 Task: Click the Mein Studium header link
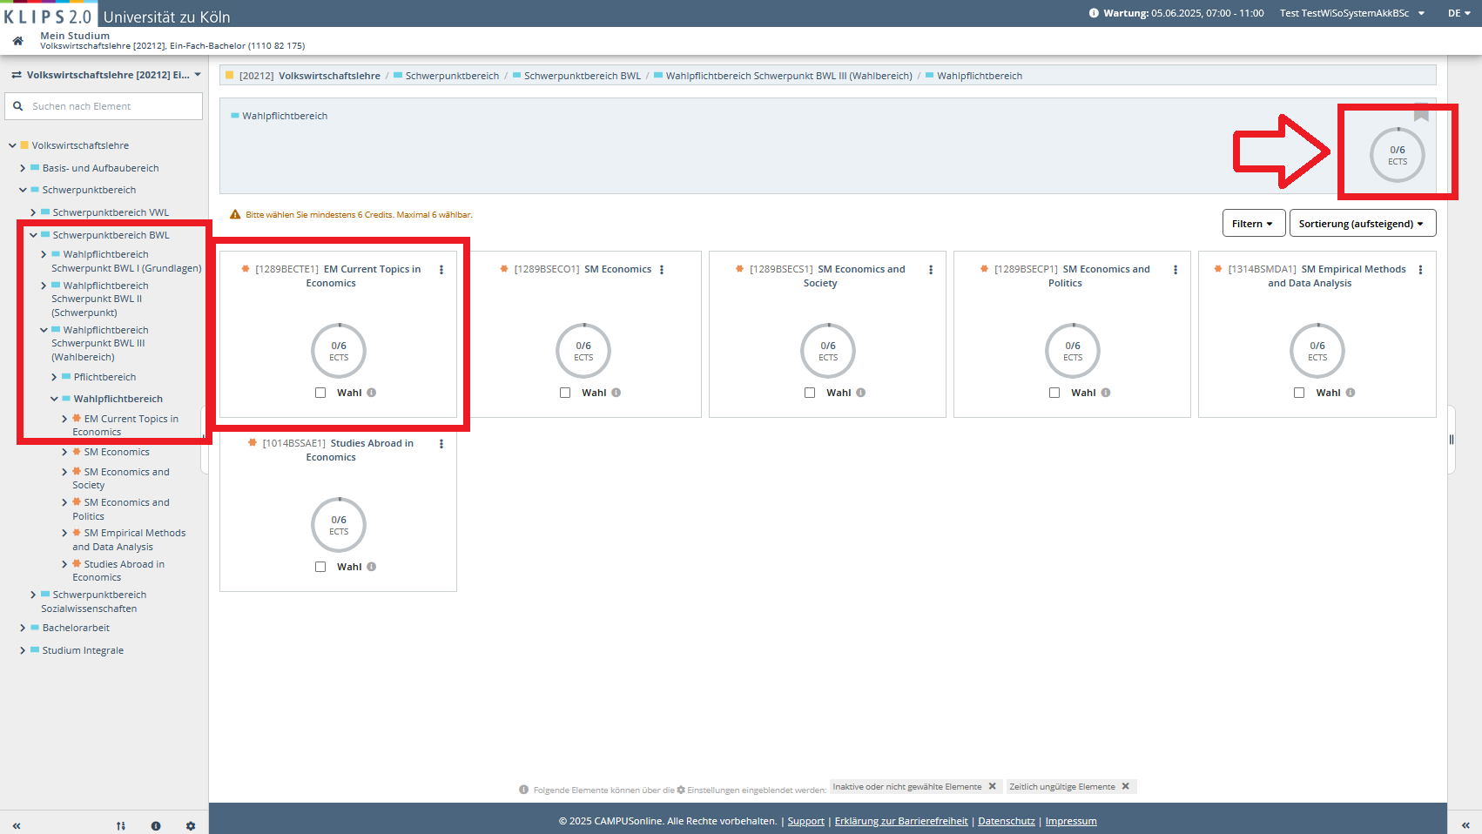[75, 36]
